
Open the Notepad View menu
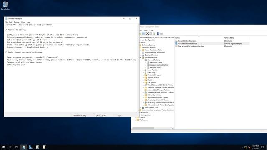click(x=23, y=22)
